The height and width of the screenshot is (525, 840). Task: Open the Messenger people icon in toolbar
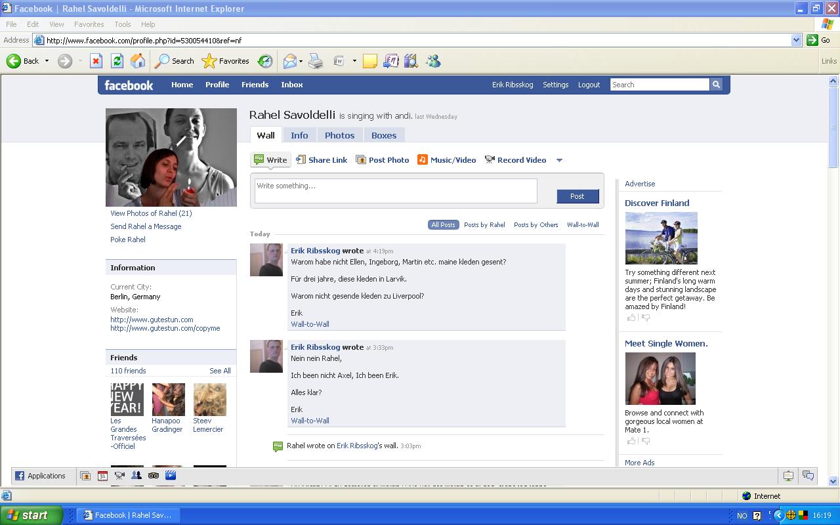click(433, 61)
